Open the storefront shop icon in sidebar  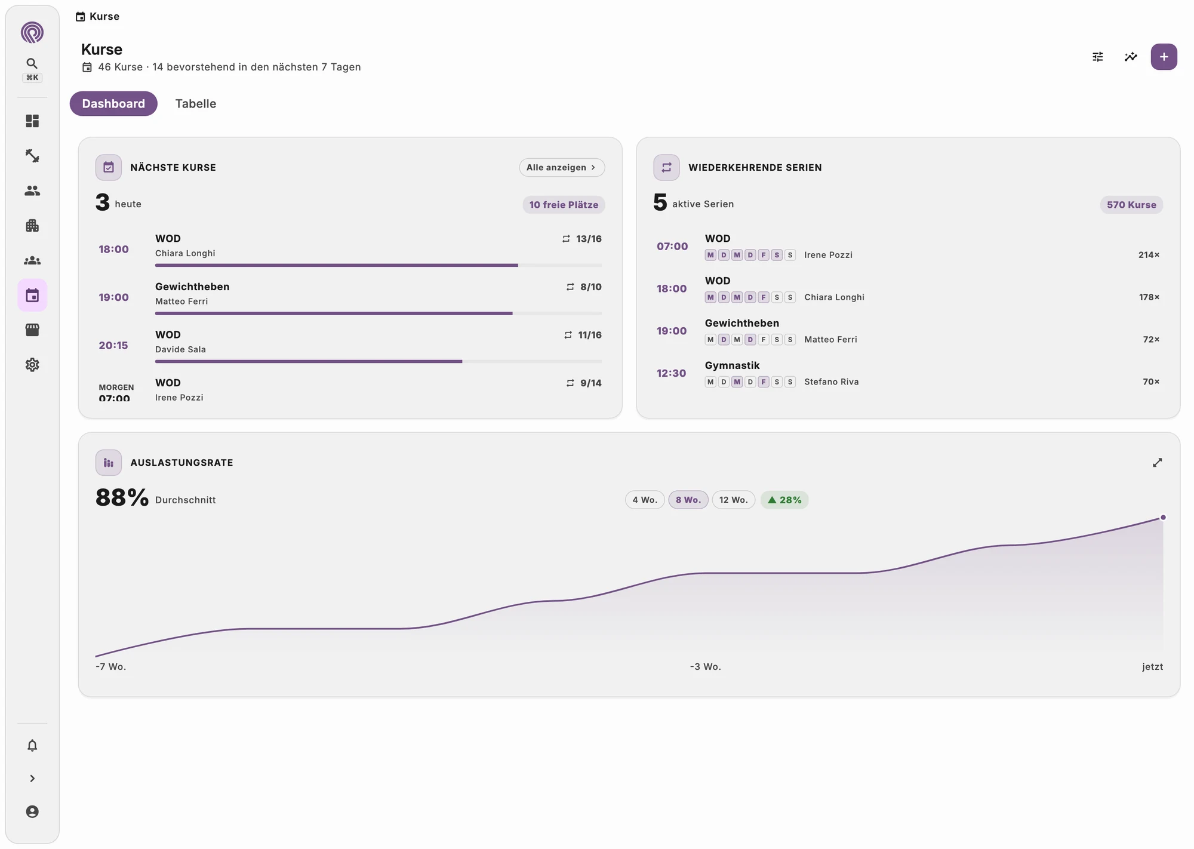click(x=32, y=330)
